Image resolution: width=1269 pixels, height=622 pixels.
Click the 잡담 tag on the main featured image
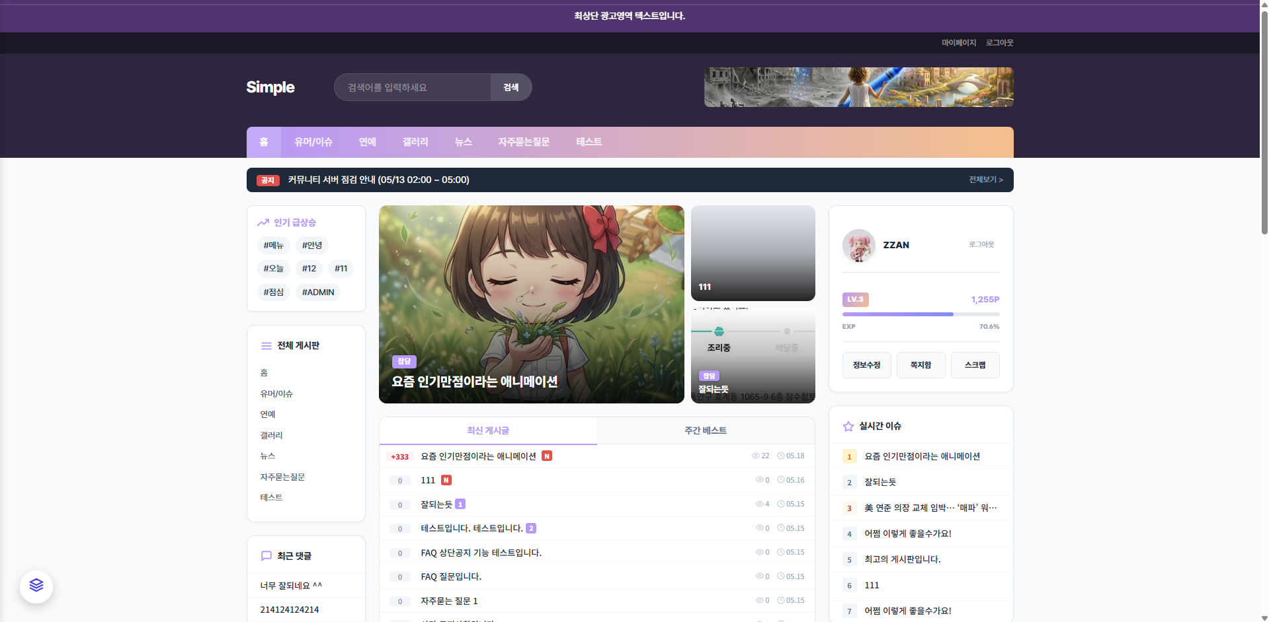[x=404, y=362]
